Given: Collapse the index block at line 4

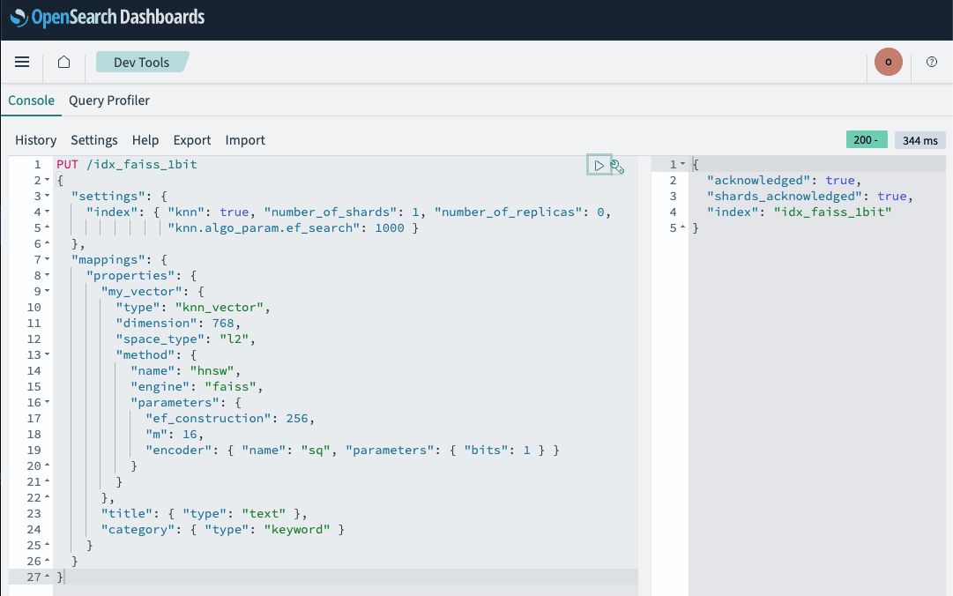Looking at the screenshot, I should 48,212.
